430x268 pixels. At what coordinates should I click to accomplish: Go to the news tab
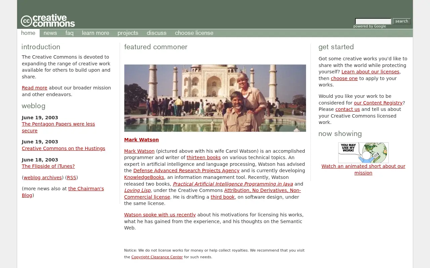[x=50, y=33]
